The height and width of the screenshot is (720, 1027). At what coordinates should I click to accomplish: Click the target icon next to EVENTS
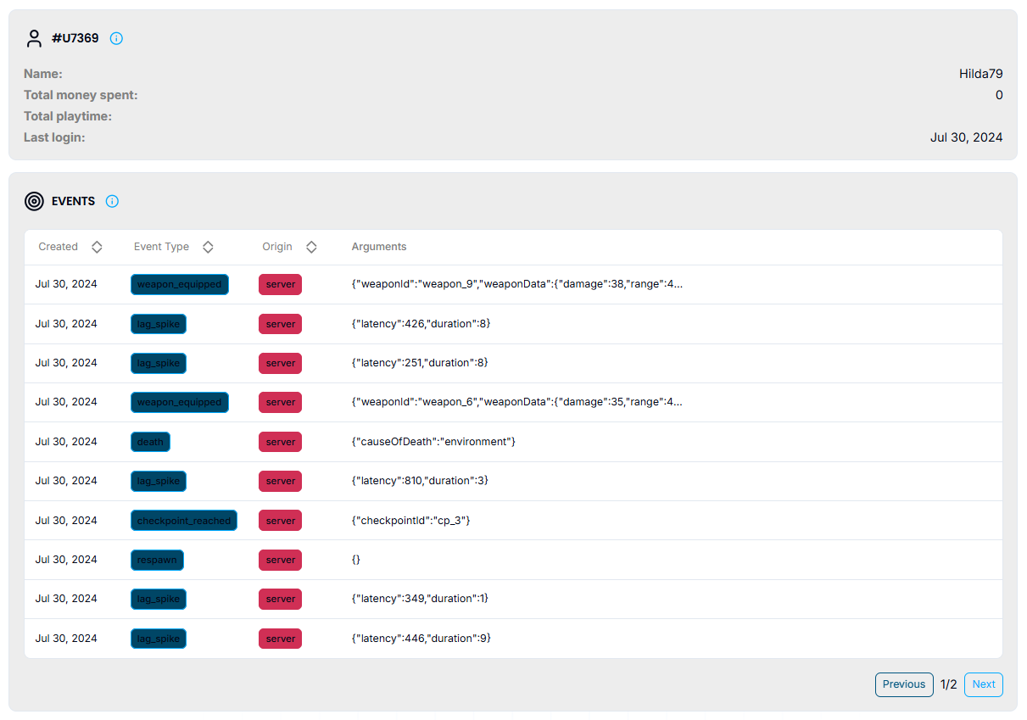coord(34,201)
